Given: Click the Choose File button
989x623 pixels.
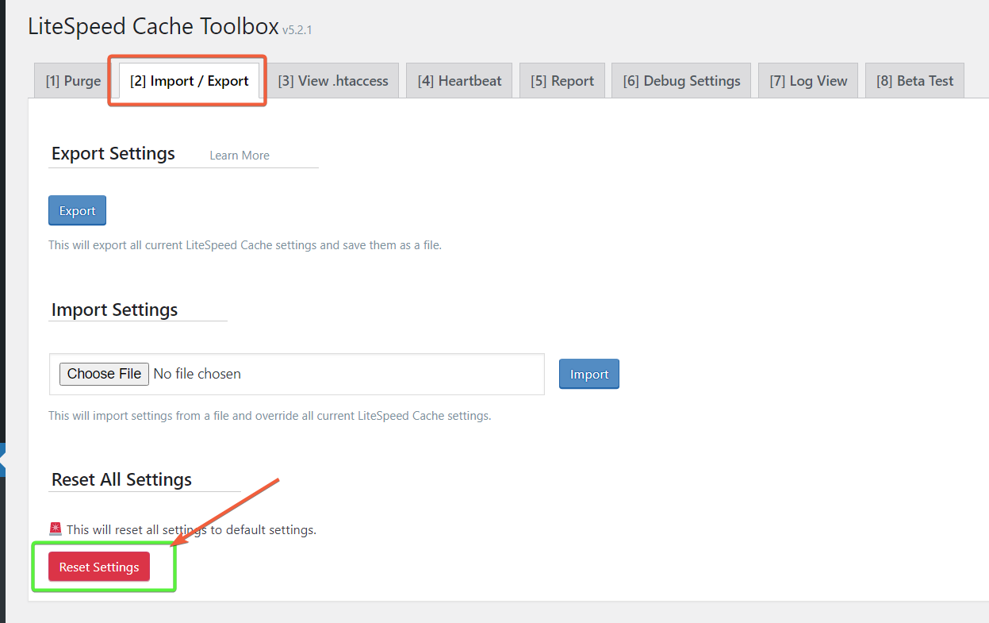Looking at the screenshot, I should tap(104, 374).
